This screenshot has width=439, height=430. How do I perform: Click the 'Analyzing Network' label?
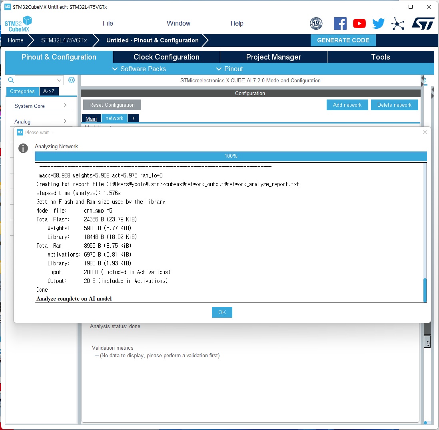point(56,146)
